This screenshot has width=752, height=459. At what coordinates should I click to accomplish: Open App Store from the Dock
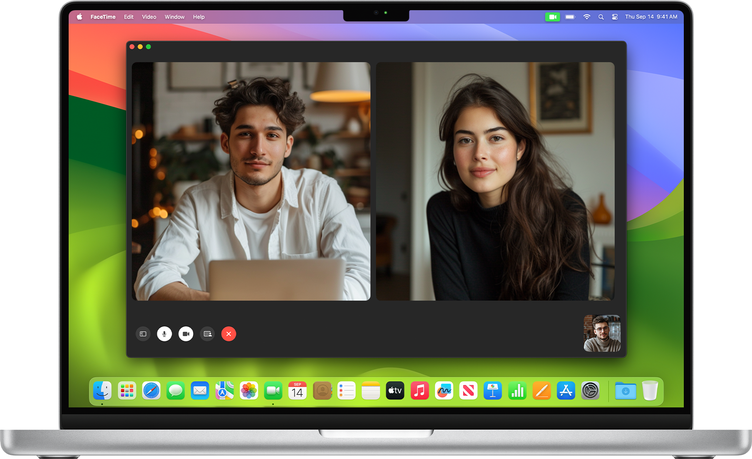click(x=566, y=391)
